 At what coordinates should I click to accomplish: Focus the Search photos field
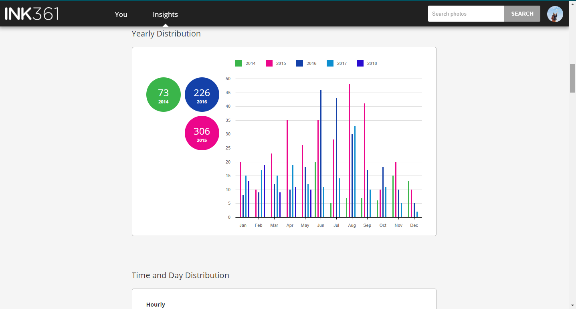466,14
